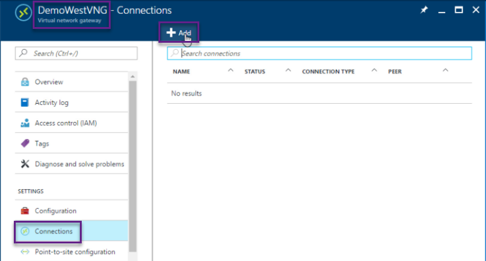Sort connections by the STATUS column
486x261 pixels.
coord(255,72)
